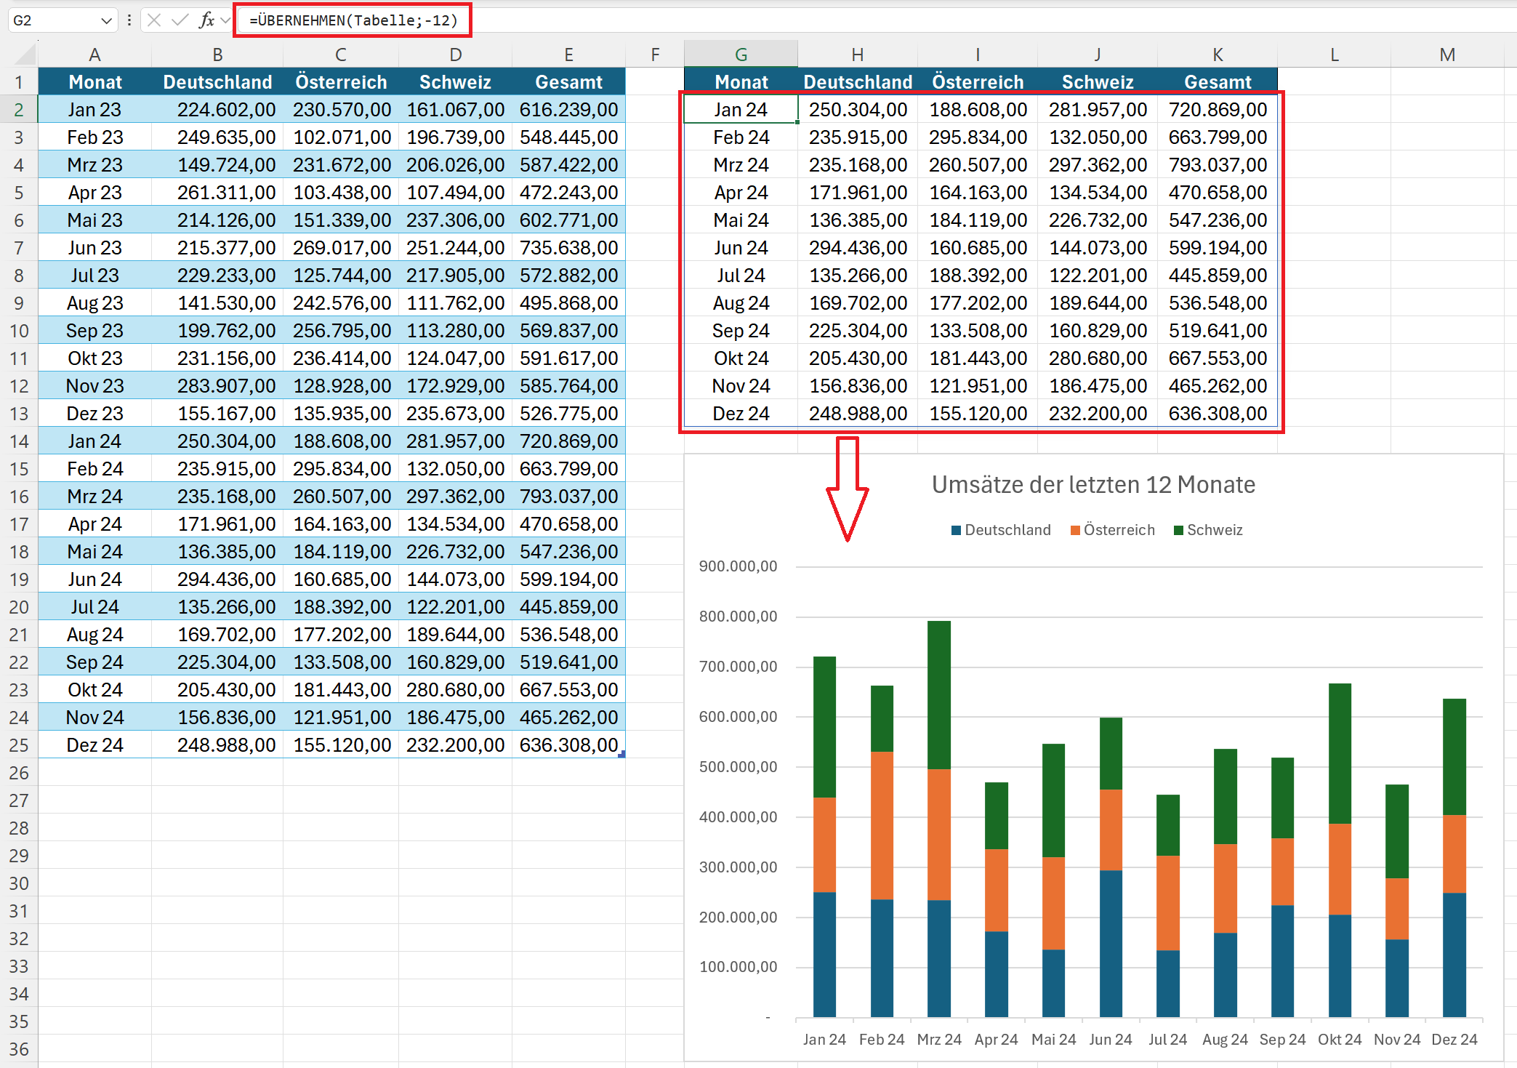Click the orange Österreich segment of Feb 24 bar

coord(882,825)
